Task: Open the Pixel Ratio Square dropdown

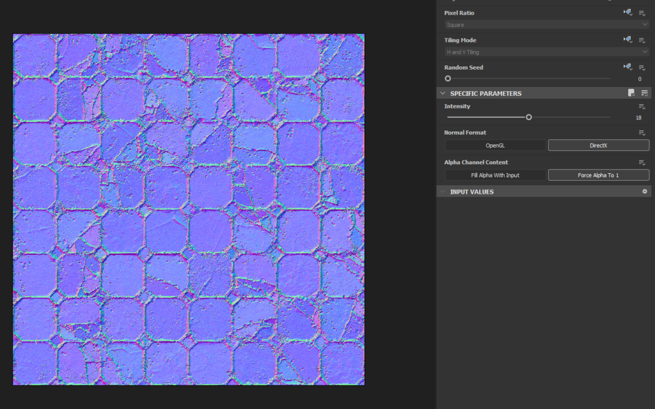Action: (x=547, y=25)
